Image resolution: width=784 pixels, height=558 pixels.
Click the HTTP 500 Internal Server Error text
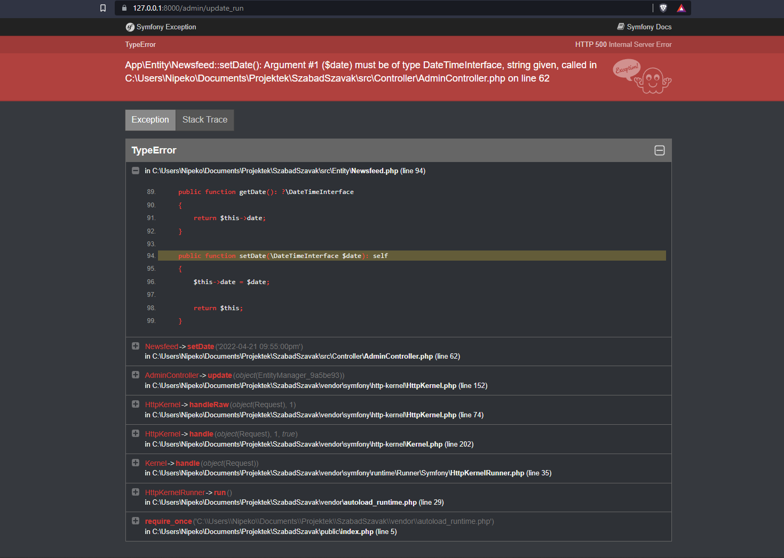(x=623, y=45)
